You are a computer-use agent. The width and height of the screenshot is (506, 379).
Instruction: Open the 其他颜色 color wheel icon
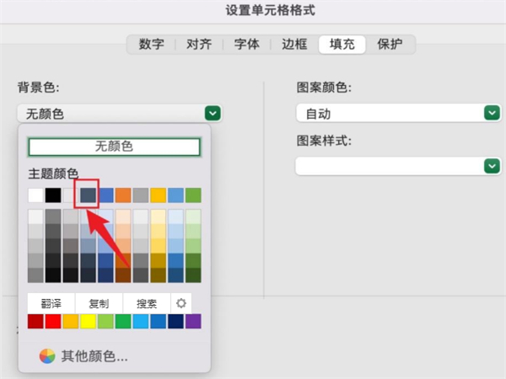tap(47, 355)
